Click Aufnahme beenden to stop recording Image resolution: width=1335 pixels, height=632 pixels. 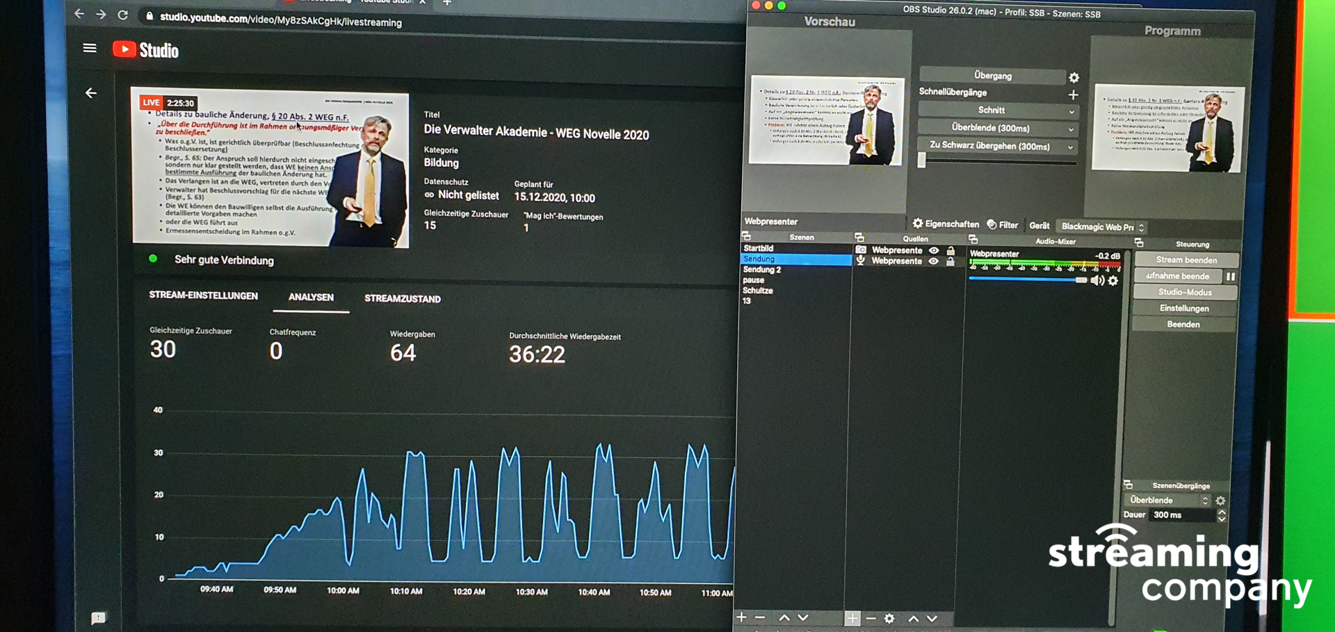1177,276
